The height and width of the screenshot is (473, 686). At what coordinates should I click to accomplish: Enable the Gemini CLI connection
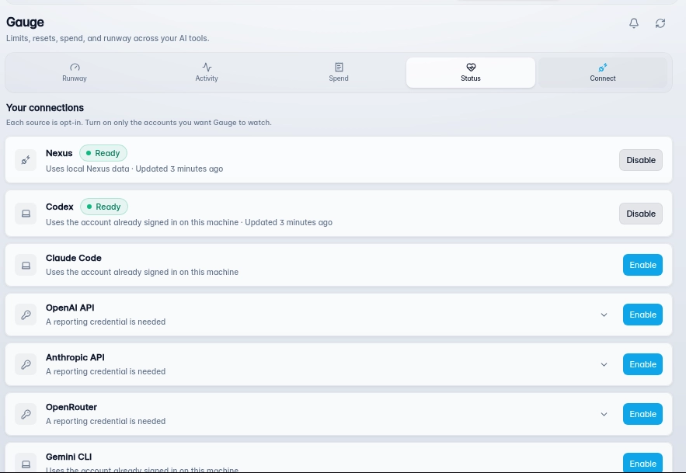pos(642,463)
